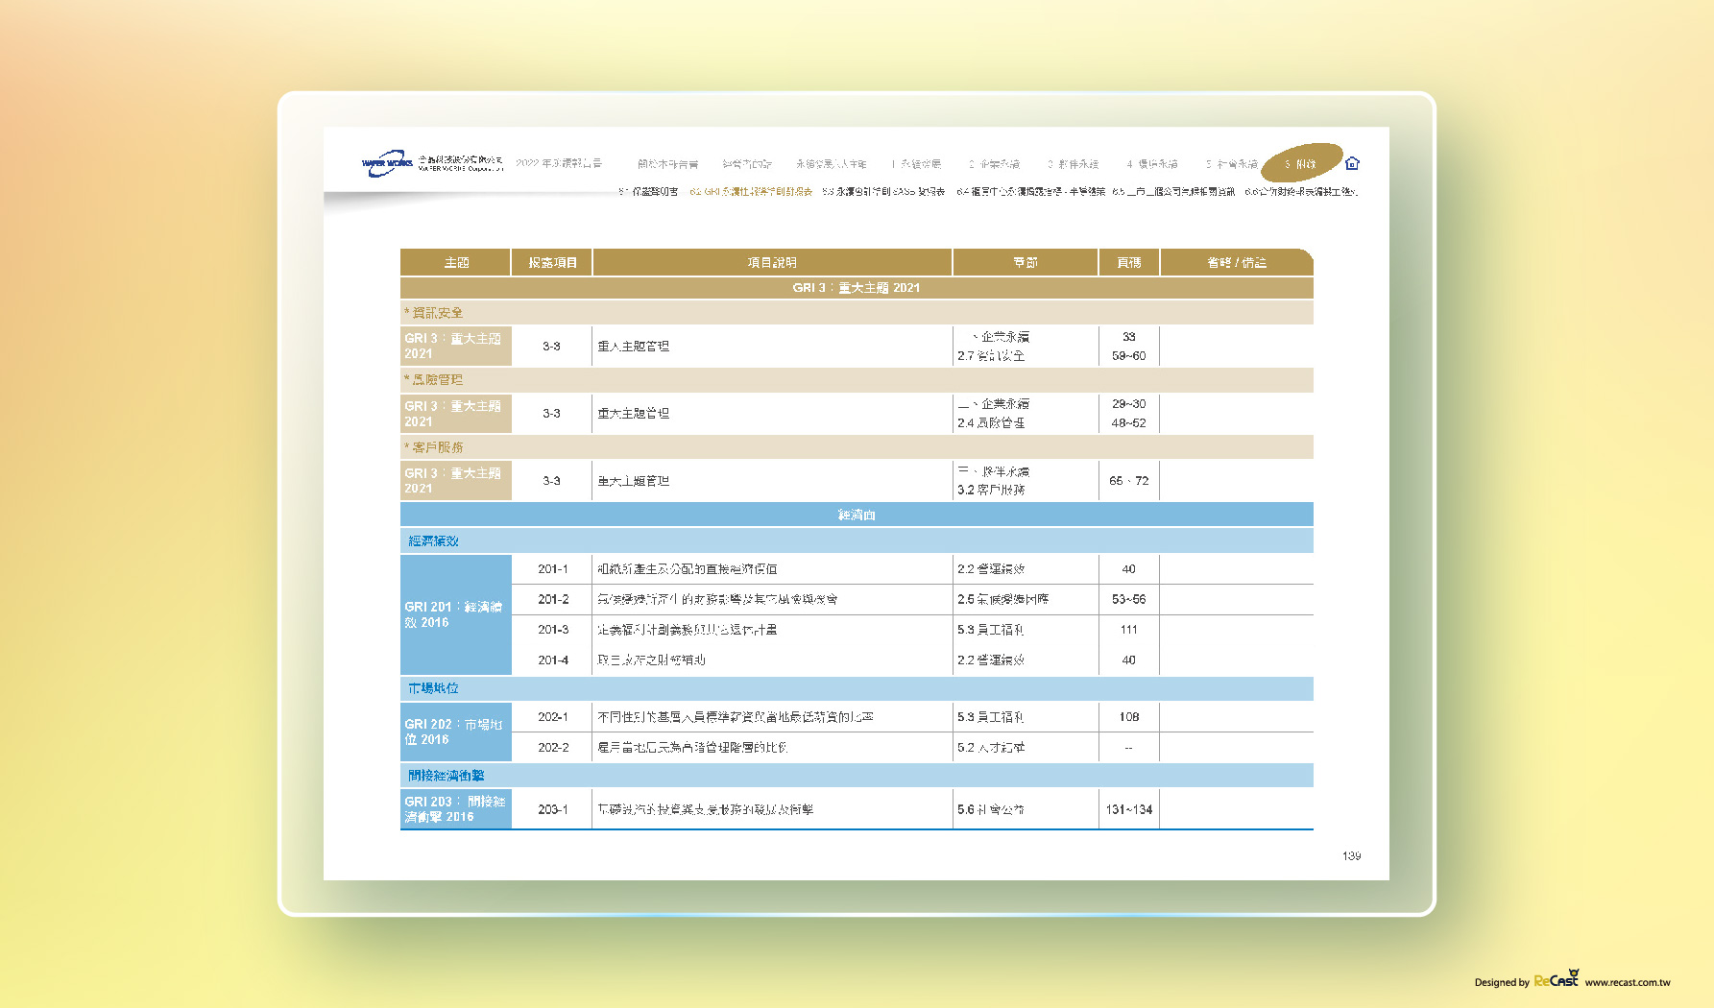The image size is (1714, 1008).
Task: Open the chapter 3 navigation tab
Action: (1073, 164)
